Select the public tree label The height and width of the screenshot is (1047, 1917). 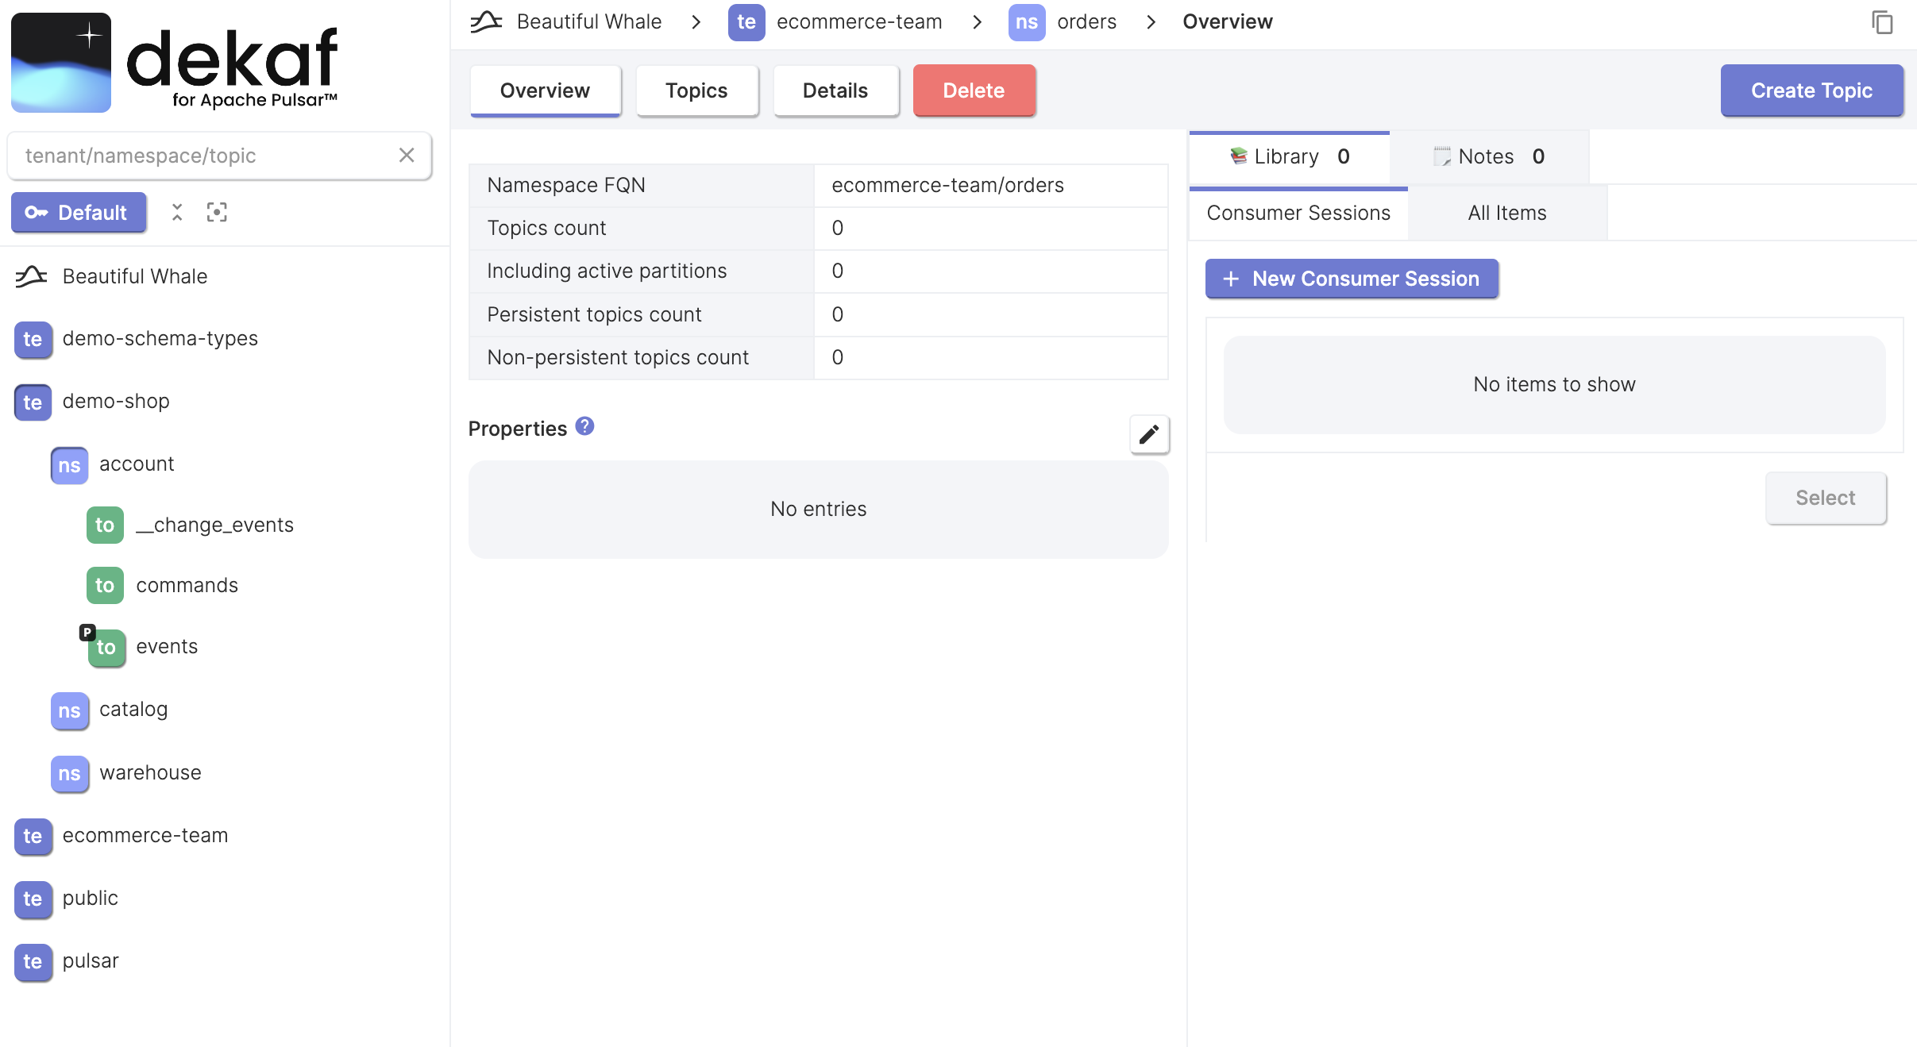[91, 899]
